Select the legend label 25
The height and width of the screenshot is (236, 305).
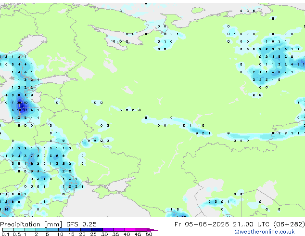[93, 234]
